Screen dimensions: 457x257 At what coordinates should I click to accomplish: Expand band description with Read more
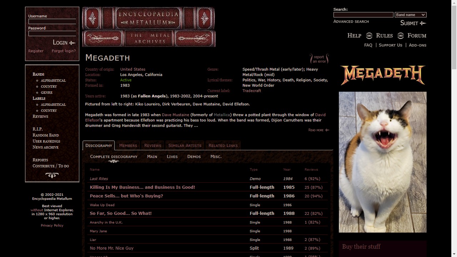[x=318, y=130]
